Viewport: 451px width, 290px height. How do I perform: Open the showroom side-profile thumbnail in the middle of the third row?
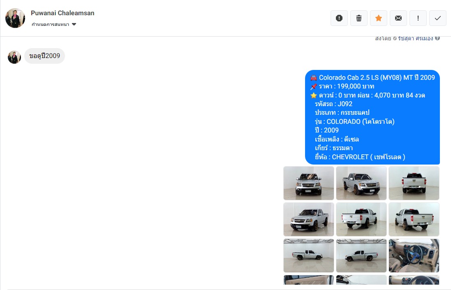[361, 255]
